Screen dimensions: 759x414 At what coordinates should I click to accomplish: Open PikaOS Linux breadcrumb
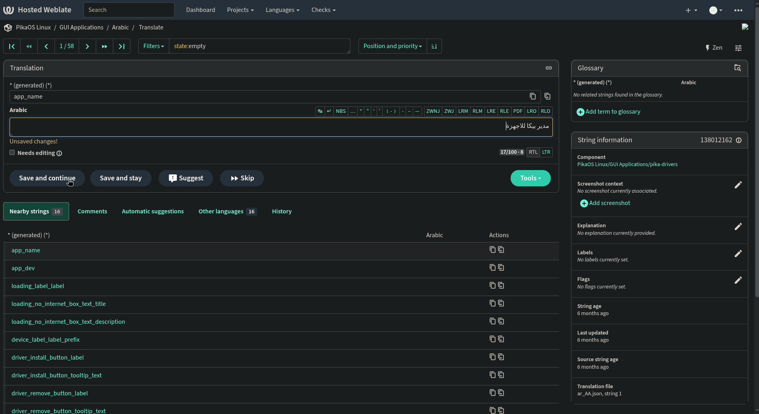[33, 27]
